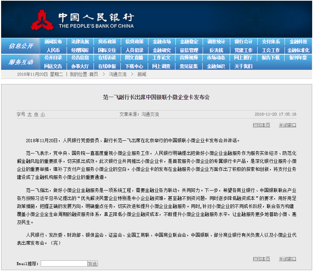This screenshot has height=272, width=314.
Task: Open 人民币 navigation link
Action: tap(53, 50)
